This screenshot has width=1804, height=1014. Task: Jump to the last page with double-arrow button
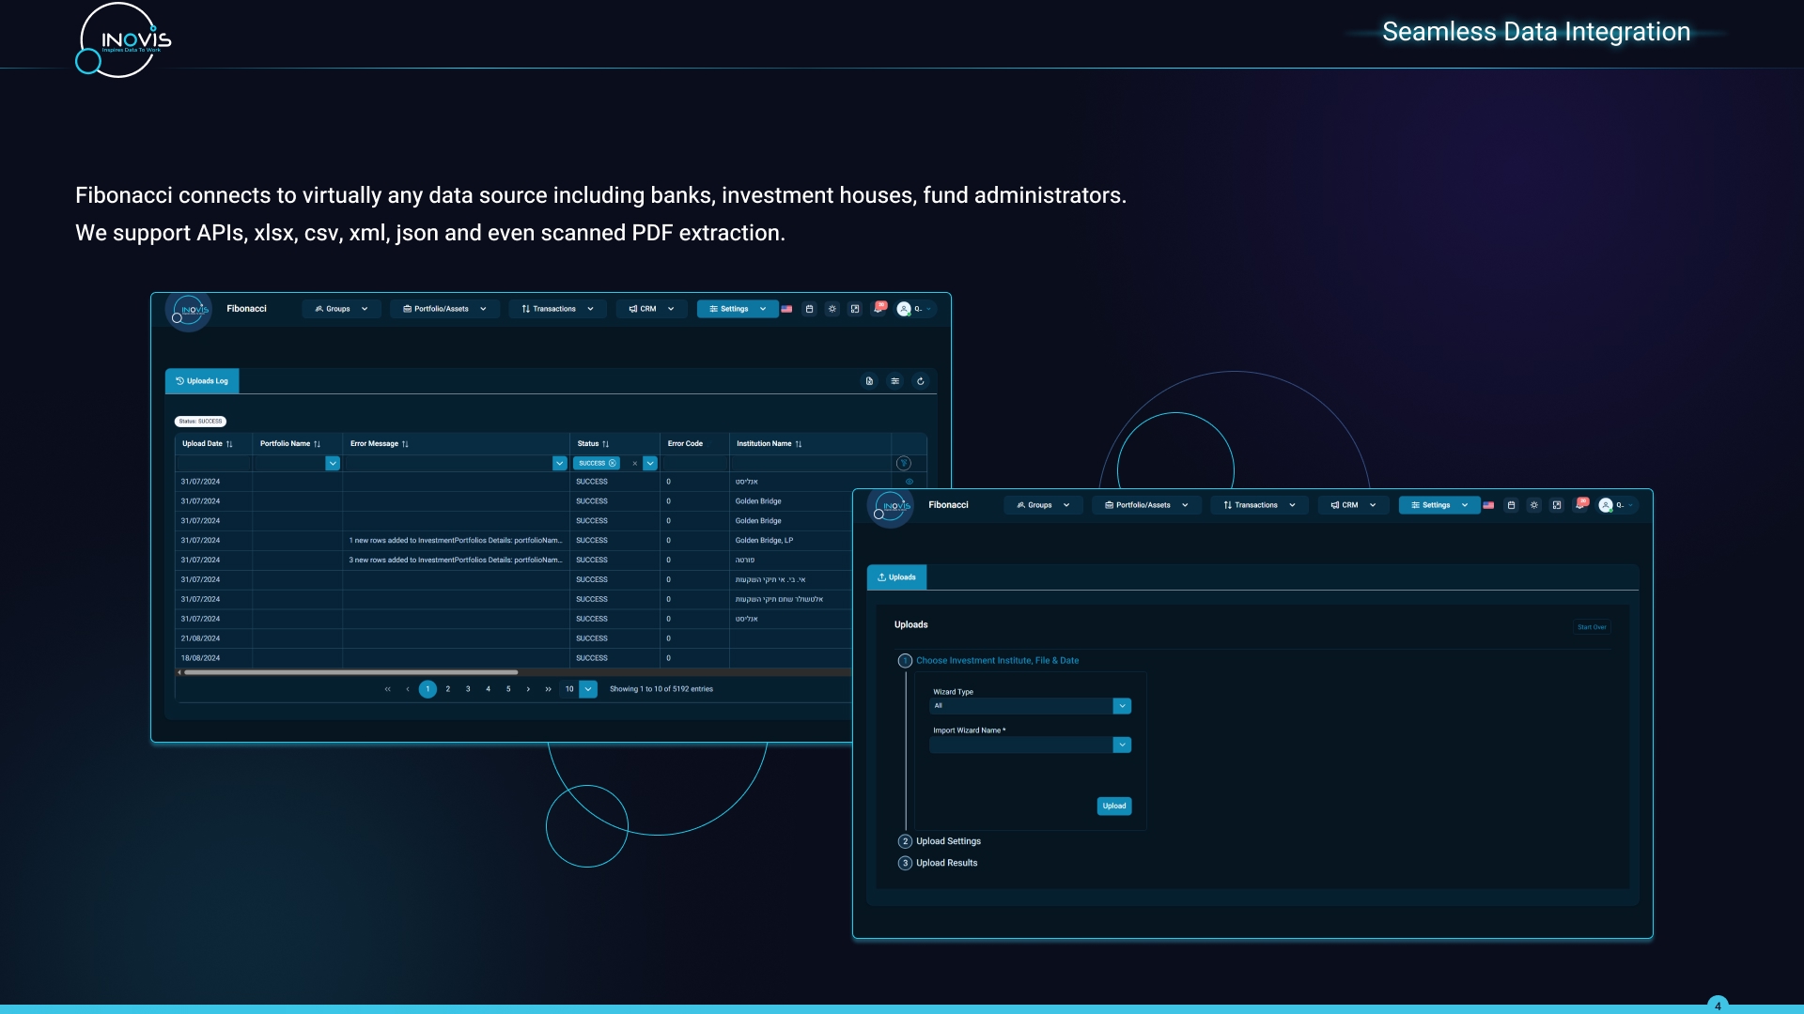point(549,689)
